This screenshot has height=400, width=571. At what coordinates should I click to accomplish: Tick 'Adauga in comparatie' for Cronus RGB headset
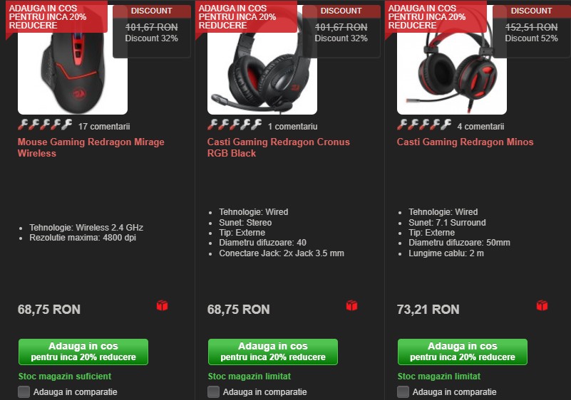pos(213,391)
